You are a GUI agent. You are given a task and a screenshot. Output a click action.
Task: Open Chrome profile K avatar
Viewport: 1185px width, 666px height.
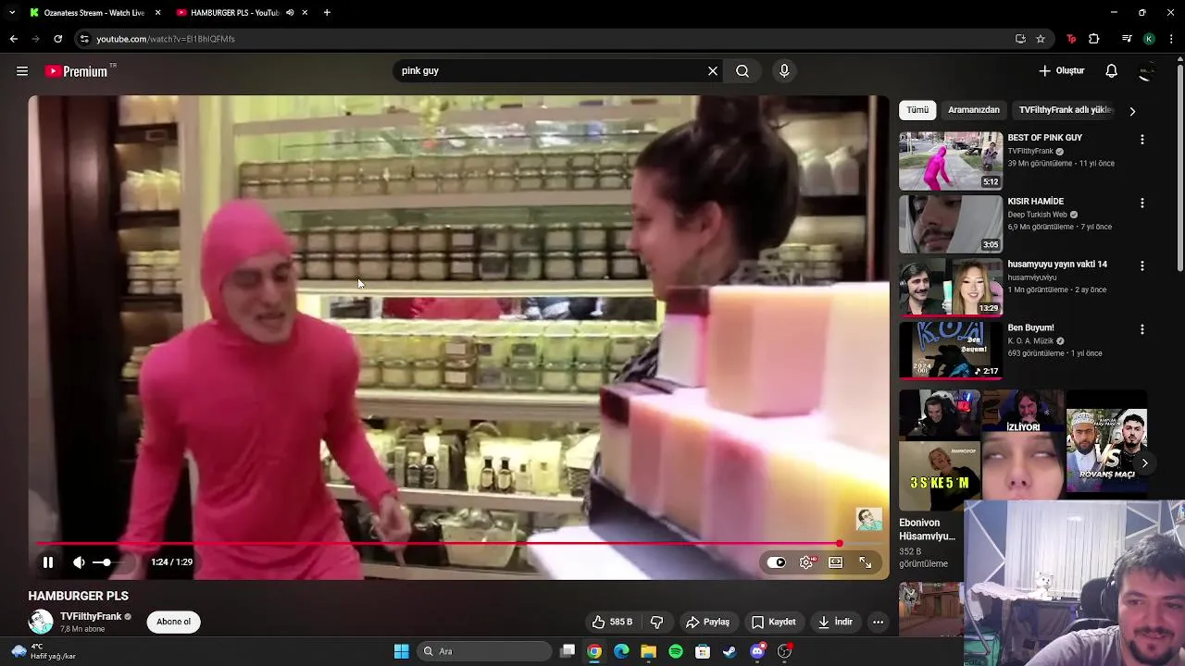pyautogui.click(x=1149, y=39)
